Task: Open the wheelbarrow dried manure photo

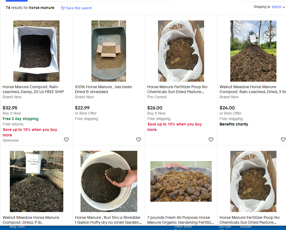Action: point(109,51)
